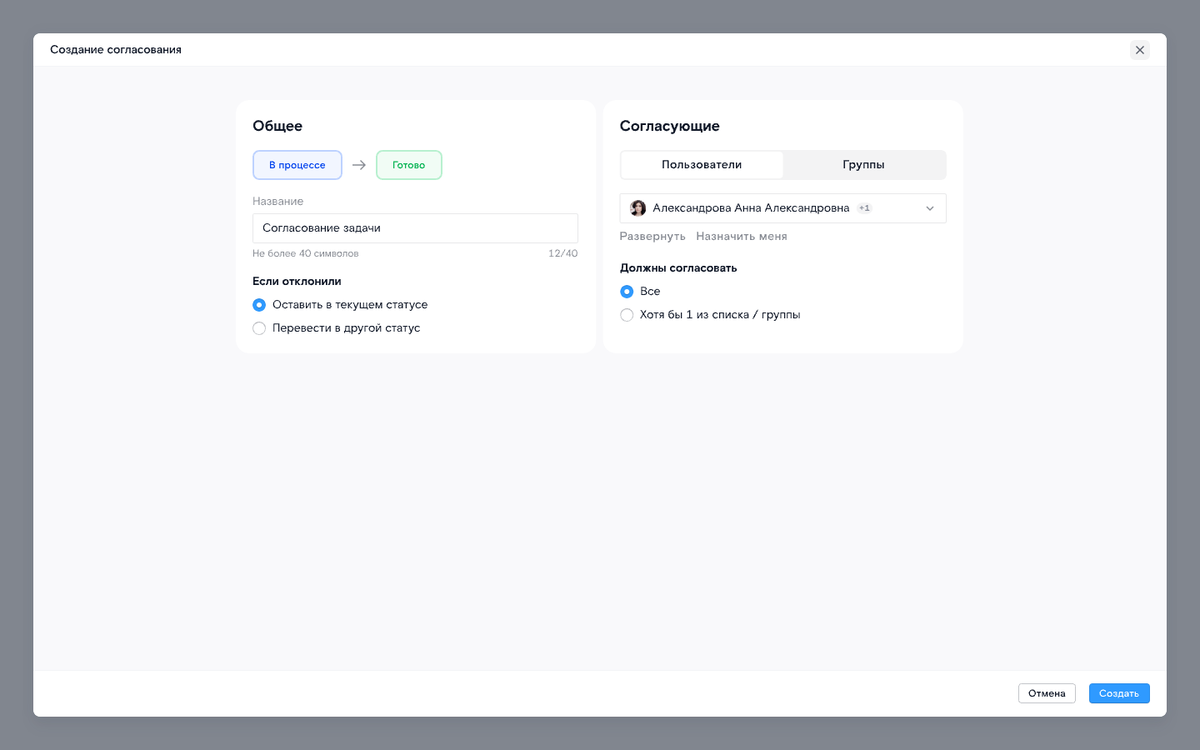Select the 'Готово' target status chip
Viewport: 1200px width, 750px height.
pyautogui.click(x=408, y=165)
